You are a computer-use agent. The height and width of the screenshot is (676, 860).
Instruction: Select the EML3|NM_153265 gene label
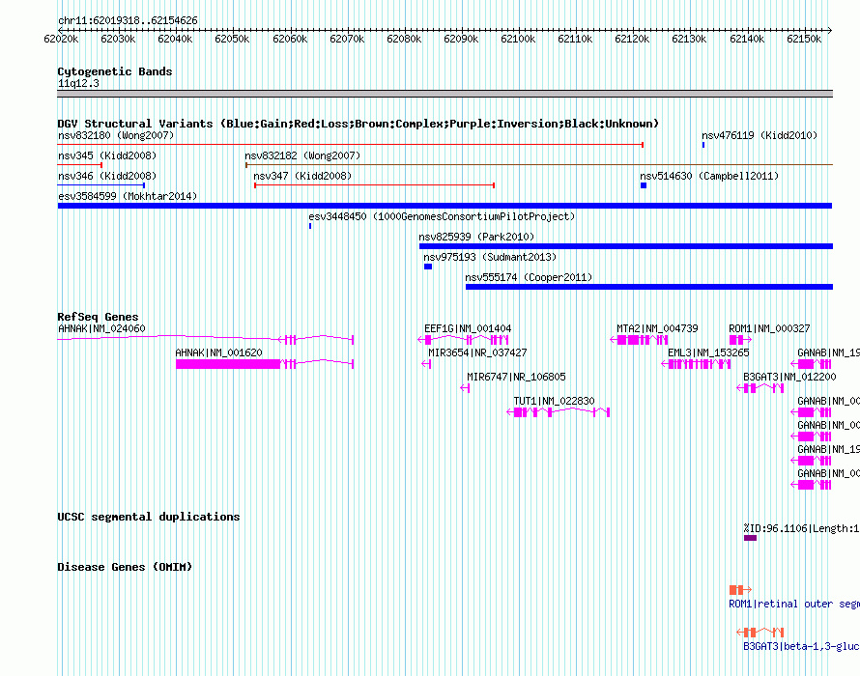[708, 352]
